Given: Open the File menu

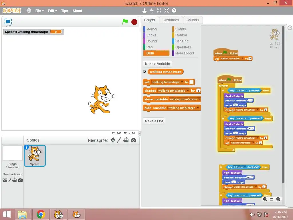Looking at the screenshot, I should [39, 11].
